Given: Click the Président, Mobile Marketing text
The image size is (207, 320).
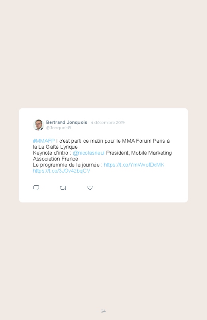Looking at the screenshot, I should pyautogui.click(x=139, y=153).
